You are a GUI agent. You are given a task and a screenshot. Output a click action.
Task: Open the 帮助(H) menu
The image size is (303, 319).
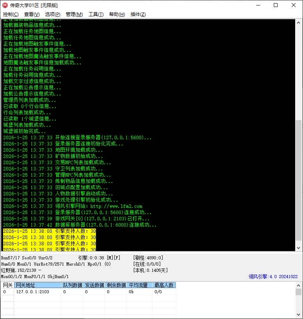117,14
